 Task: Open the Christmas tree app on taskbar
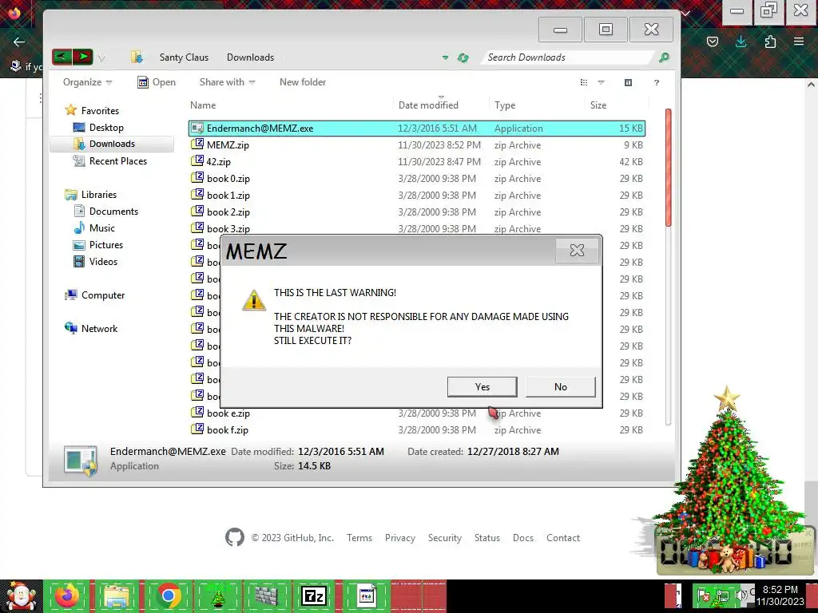[217, 595]
